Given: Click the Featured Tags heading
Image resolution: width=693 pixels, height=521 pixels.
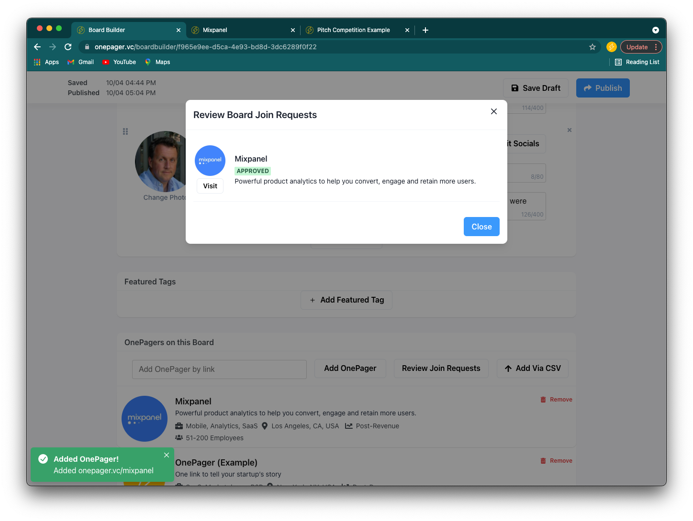Looking at the screenshot, I should (150, 282).
